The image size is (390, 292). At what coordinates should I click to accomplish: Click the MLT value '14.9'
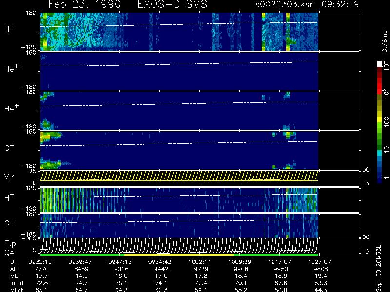(x=81, y=276)
